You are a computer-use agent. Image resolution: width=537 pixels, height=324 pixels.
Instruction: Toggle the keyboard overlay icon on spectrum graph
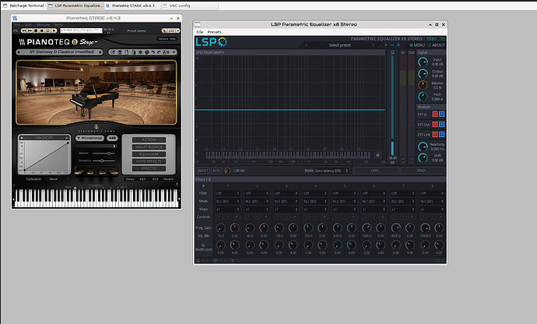tap(377, 155)
